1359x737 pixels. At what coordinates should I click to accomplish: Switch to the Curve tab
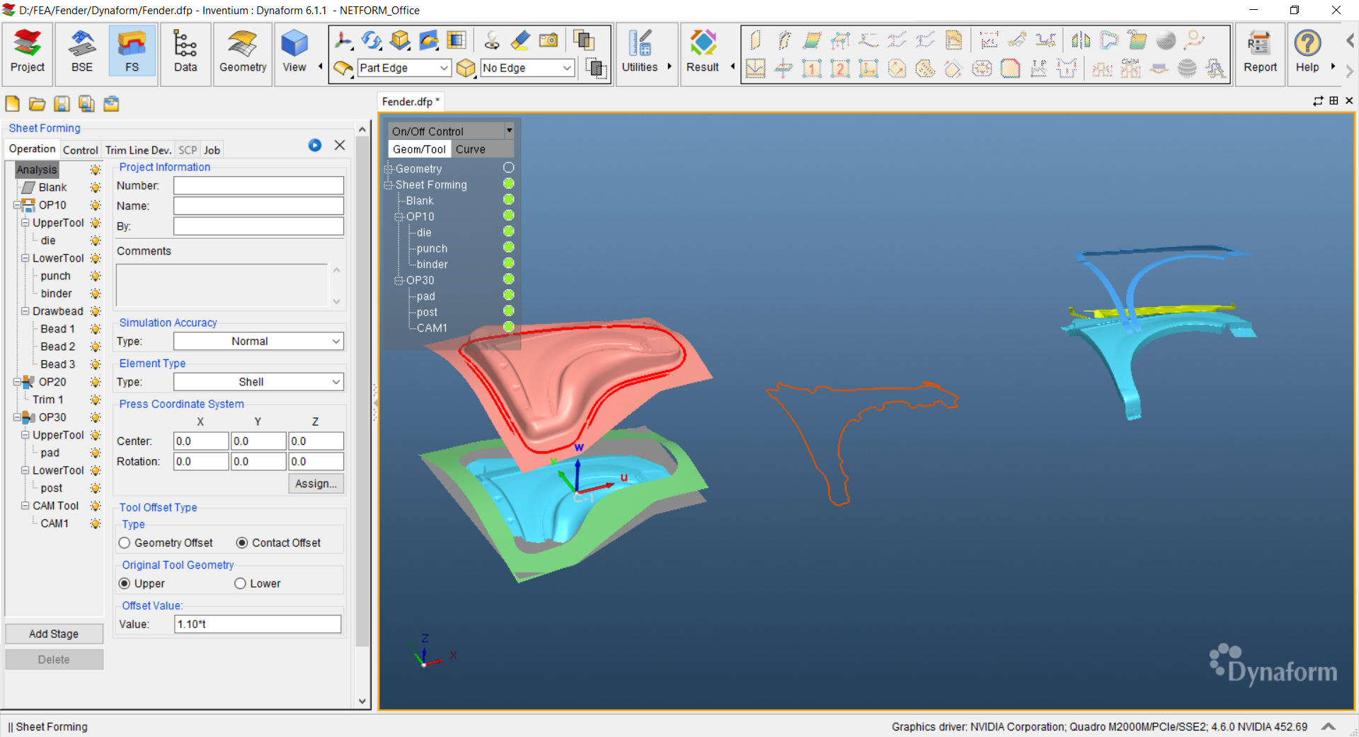click(470, 149)
